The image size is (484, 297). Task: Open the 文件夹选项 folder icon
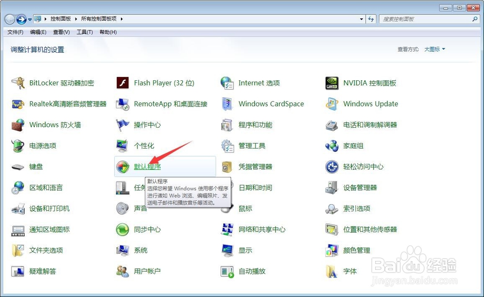tap(18, 251)
